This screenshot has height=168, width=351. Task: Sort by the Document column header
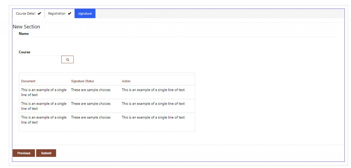28,81
